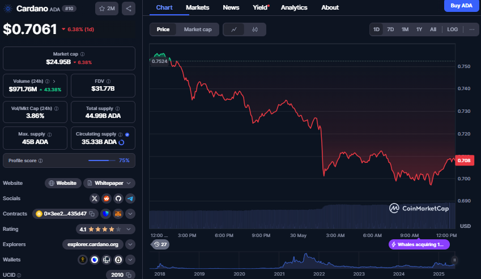
Task: Expand more Contracts chevron
Action: tap(130, 214)
